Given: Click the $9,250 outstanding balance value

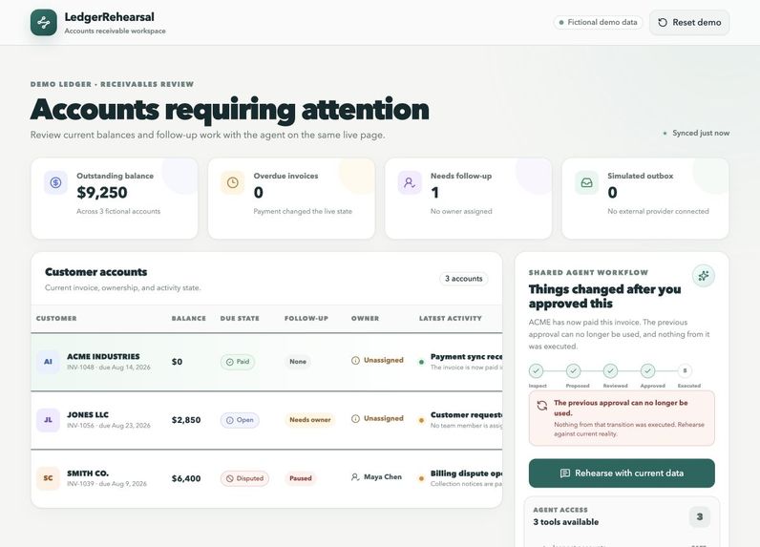Looking at the screenshot, I should pyautogui.click(x=102, y=192).
